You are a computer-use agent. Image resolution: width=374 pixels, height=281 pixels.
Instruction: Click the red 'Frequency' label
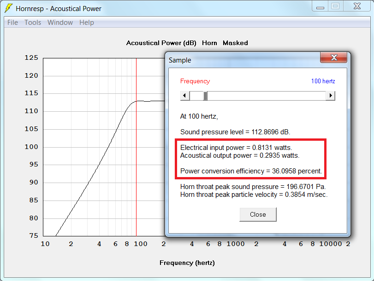tap(195, 81)
